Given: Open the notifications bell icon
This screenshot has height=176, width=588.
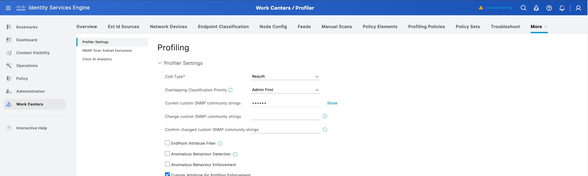Looking at the screenshot, I should pos(562,8).
